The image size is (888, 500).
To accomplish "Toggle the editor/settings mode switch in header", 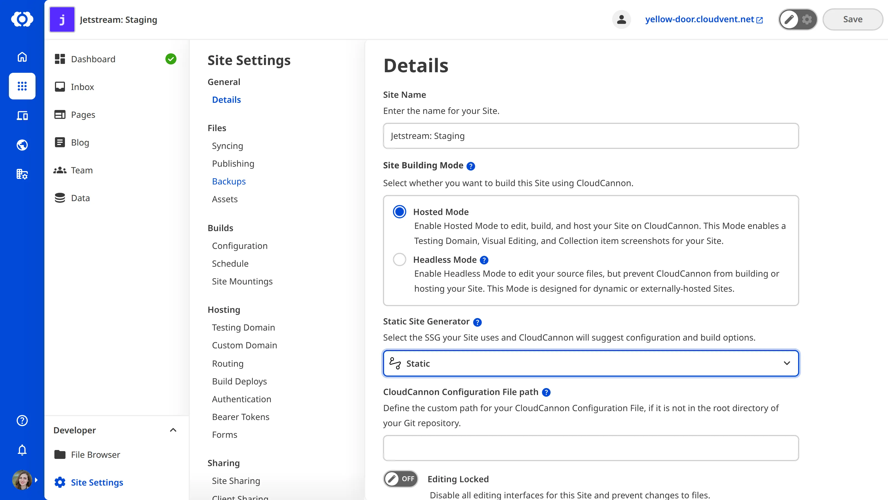I will pyautogui.click(x=798, y=19).
